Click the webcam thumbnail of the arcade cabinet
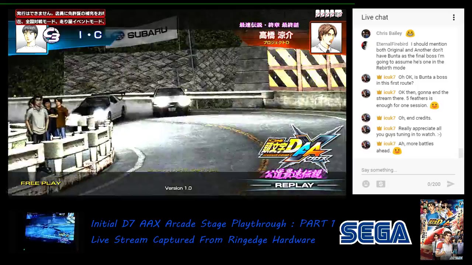This screenshot has height=265, width=472. point(50,228)
